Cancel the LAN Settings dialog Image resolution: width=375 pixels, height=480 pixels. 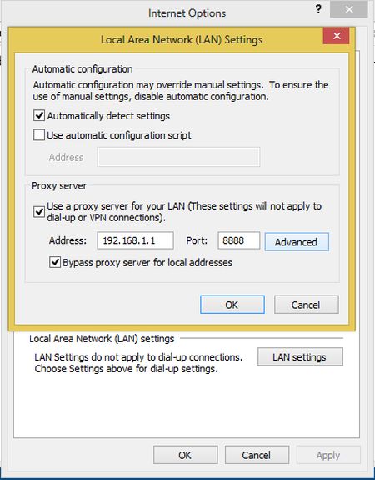(306, 305)
